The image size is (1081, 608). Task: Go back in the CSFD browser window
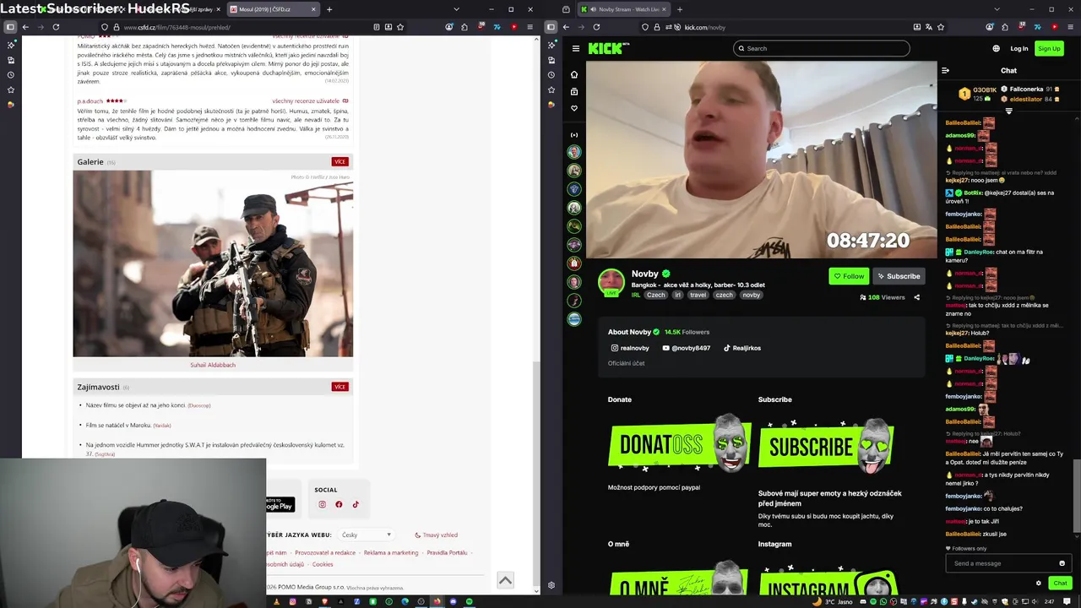[x=25, y=27]
